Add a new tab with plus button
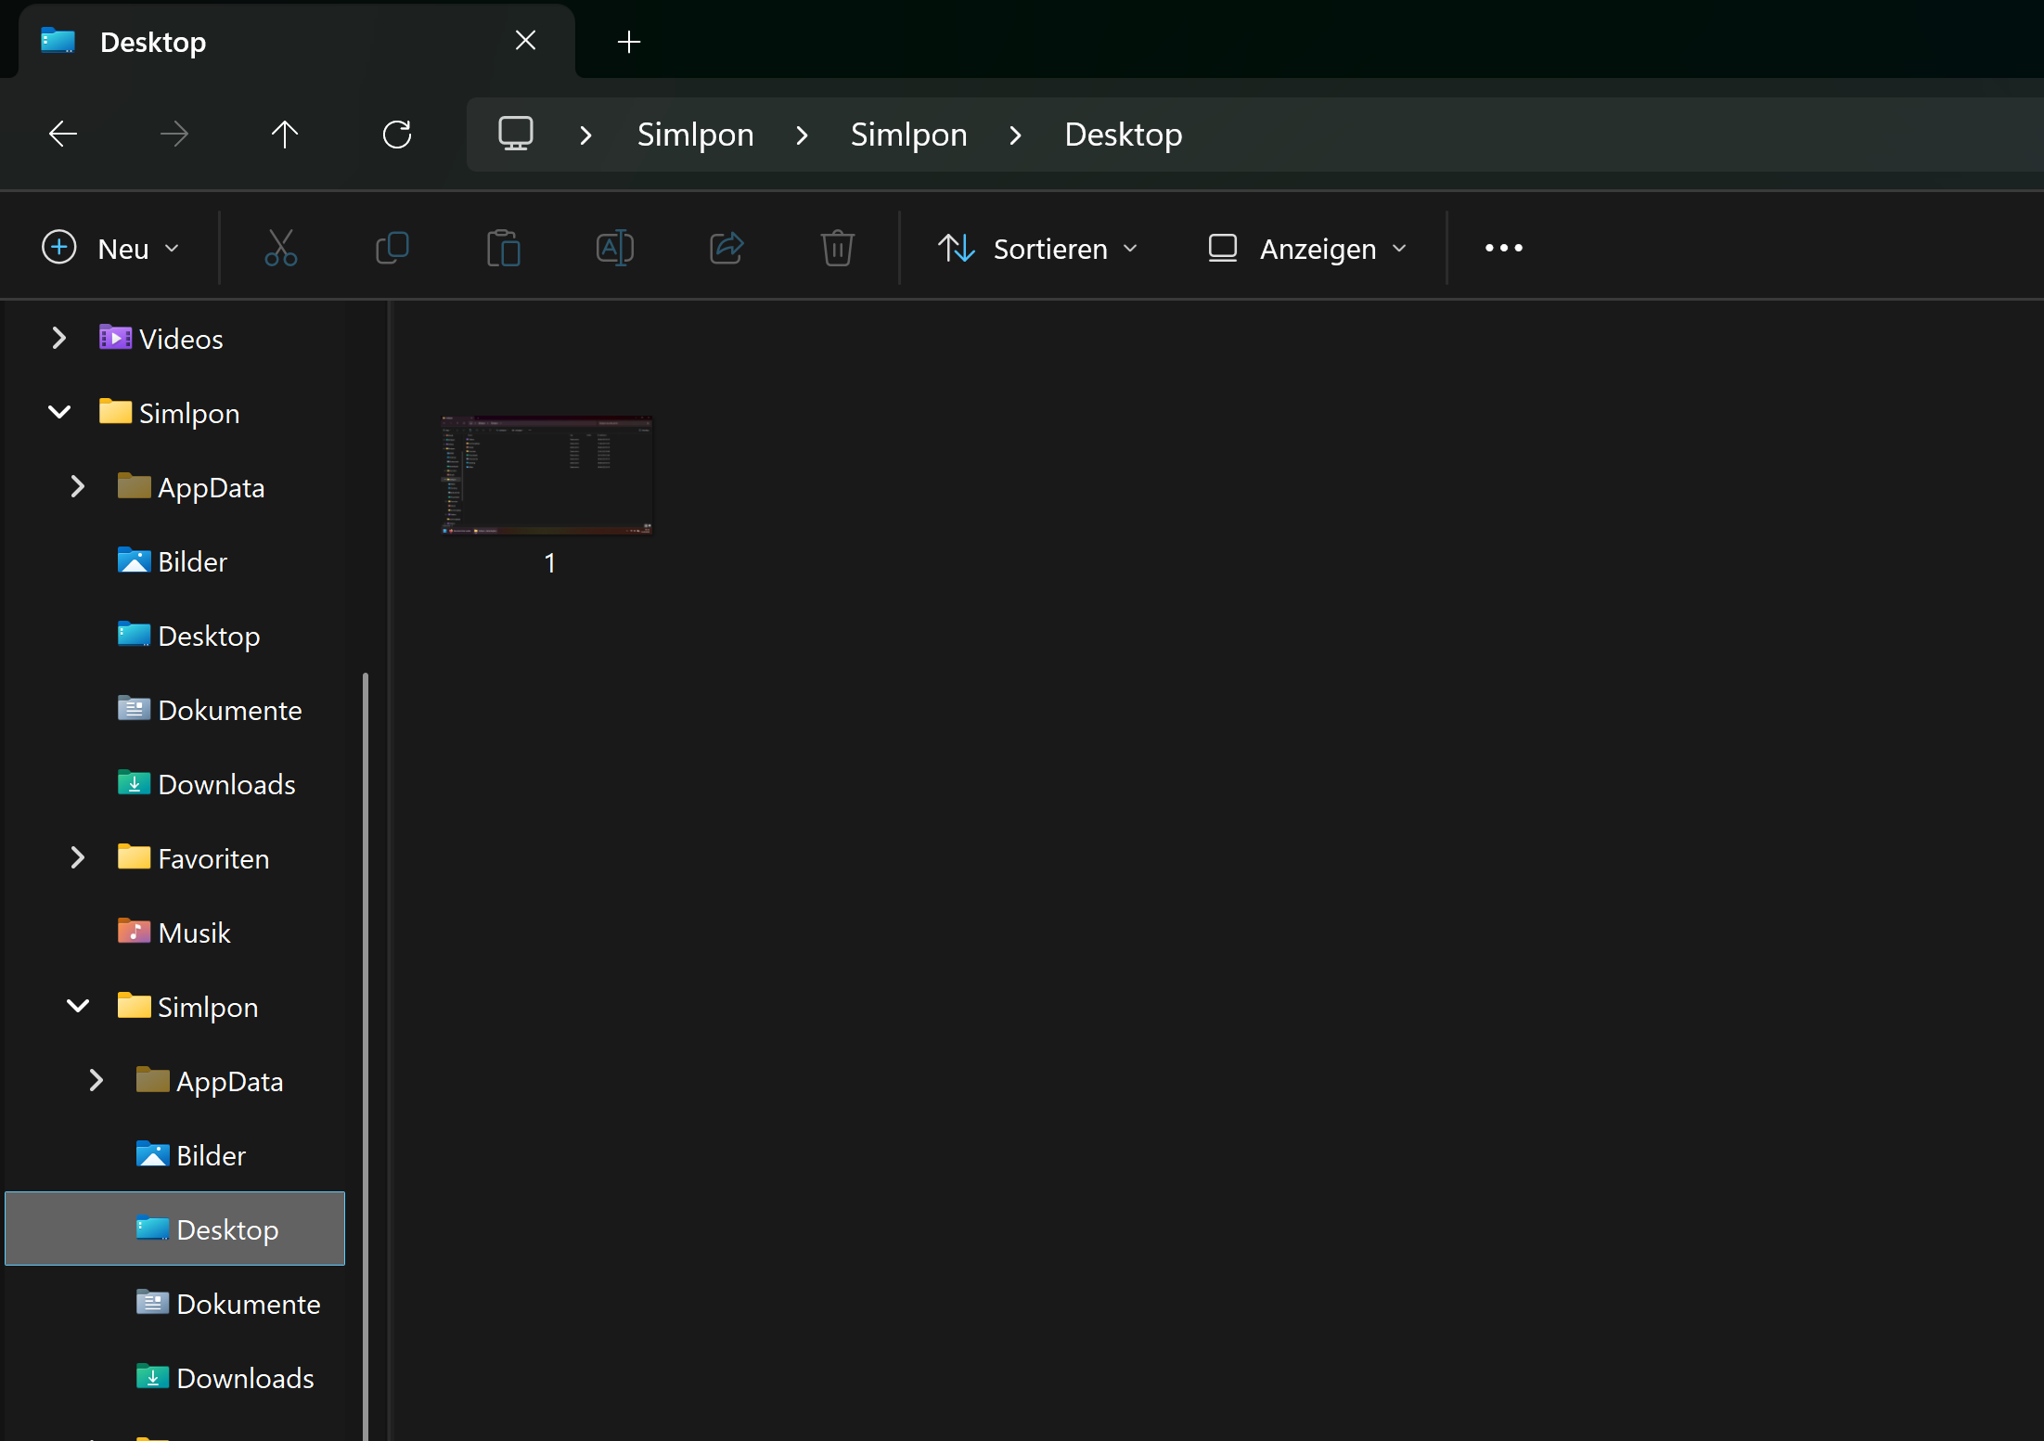 pos(629,42)
